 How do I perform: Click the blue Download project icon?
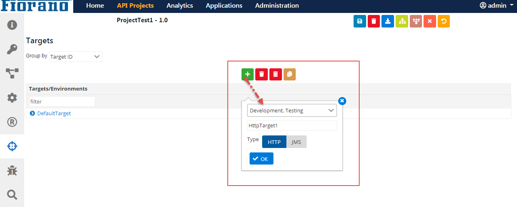pyautogui.click(x=388, y=21)
